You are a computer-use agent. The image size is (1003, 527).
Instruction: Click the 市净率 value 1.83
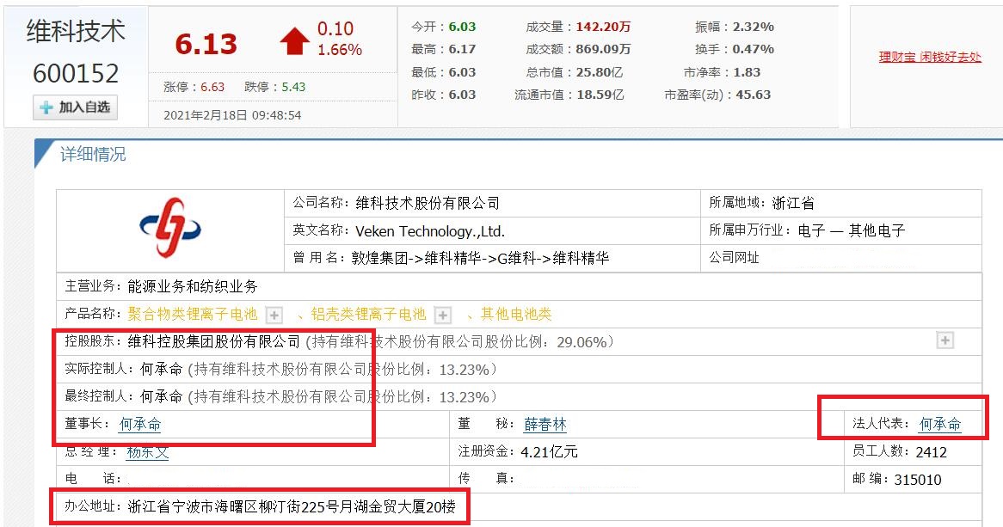[x=747, y=72]
